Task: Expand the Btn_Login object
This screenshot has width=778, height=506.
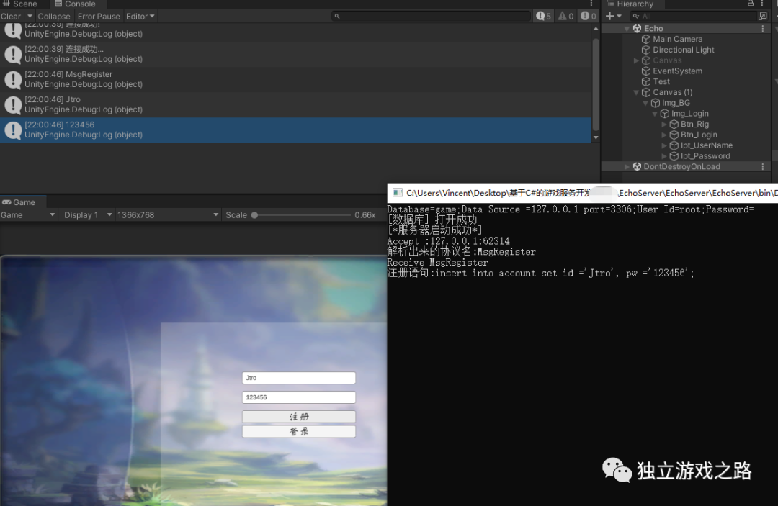Action: pos(664,135)
